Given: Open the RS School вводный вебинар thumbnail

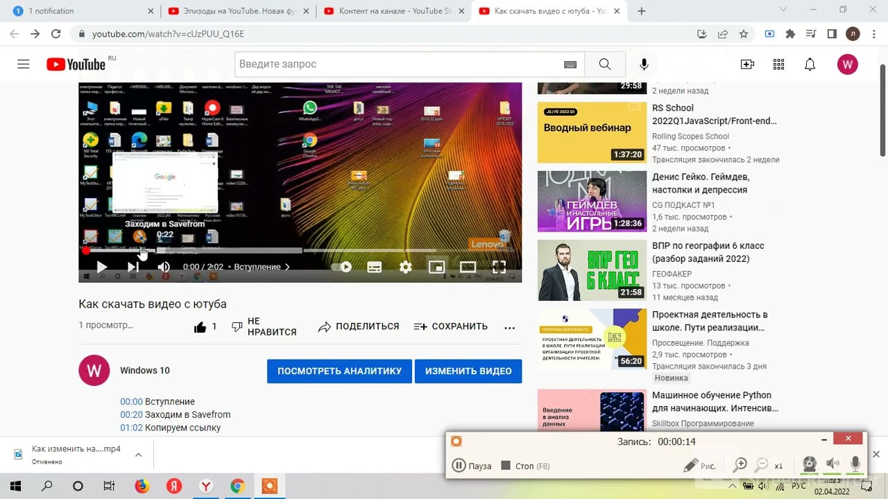Looking at the screenshot, I should click(x=592, y=132).
